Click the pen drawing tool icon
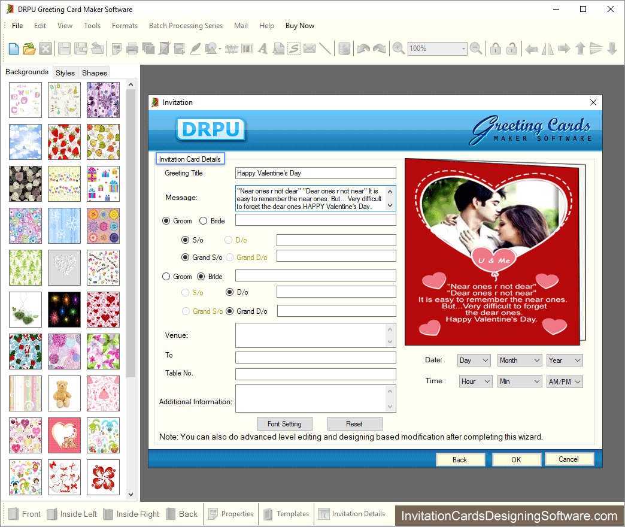Image resolution: width=625 pixels, height=527 pixels. pos(195,49)
